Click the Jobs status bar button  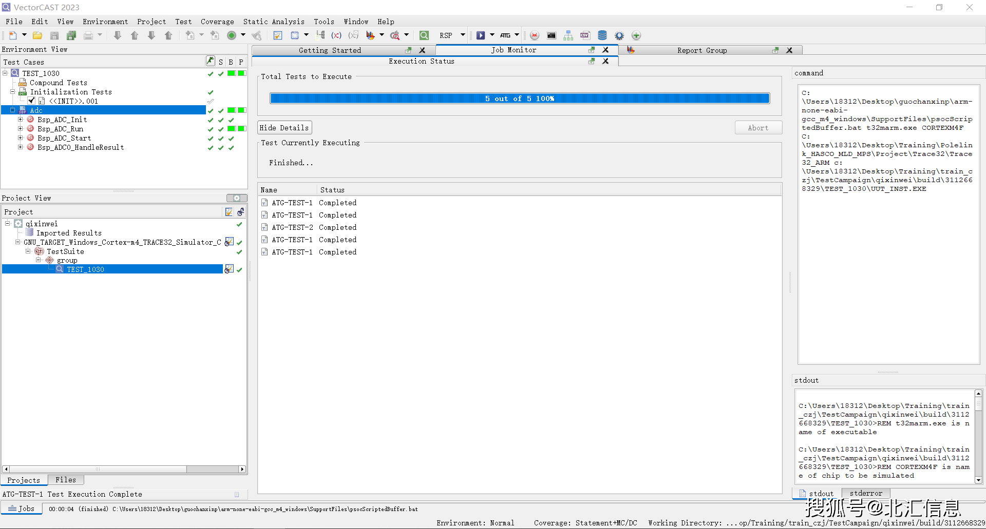[22, 508]
